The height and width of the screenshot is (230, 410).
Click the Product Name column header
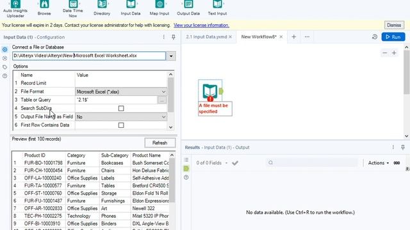point(147,155)
